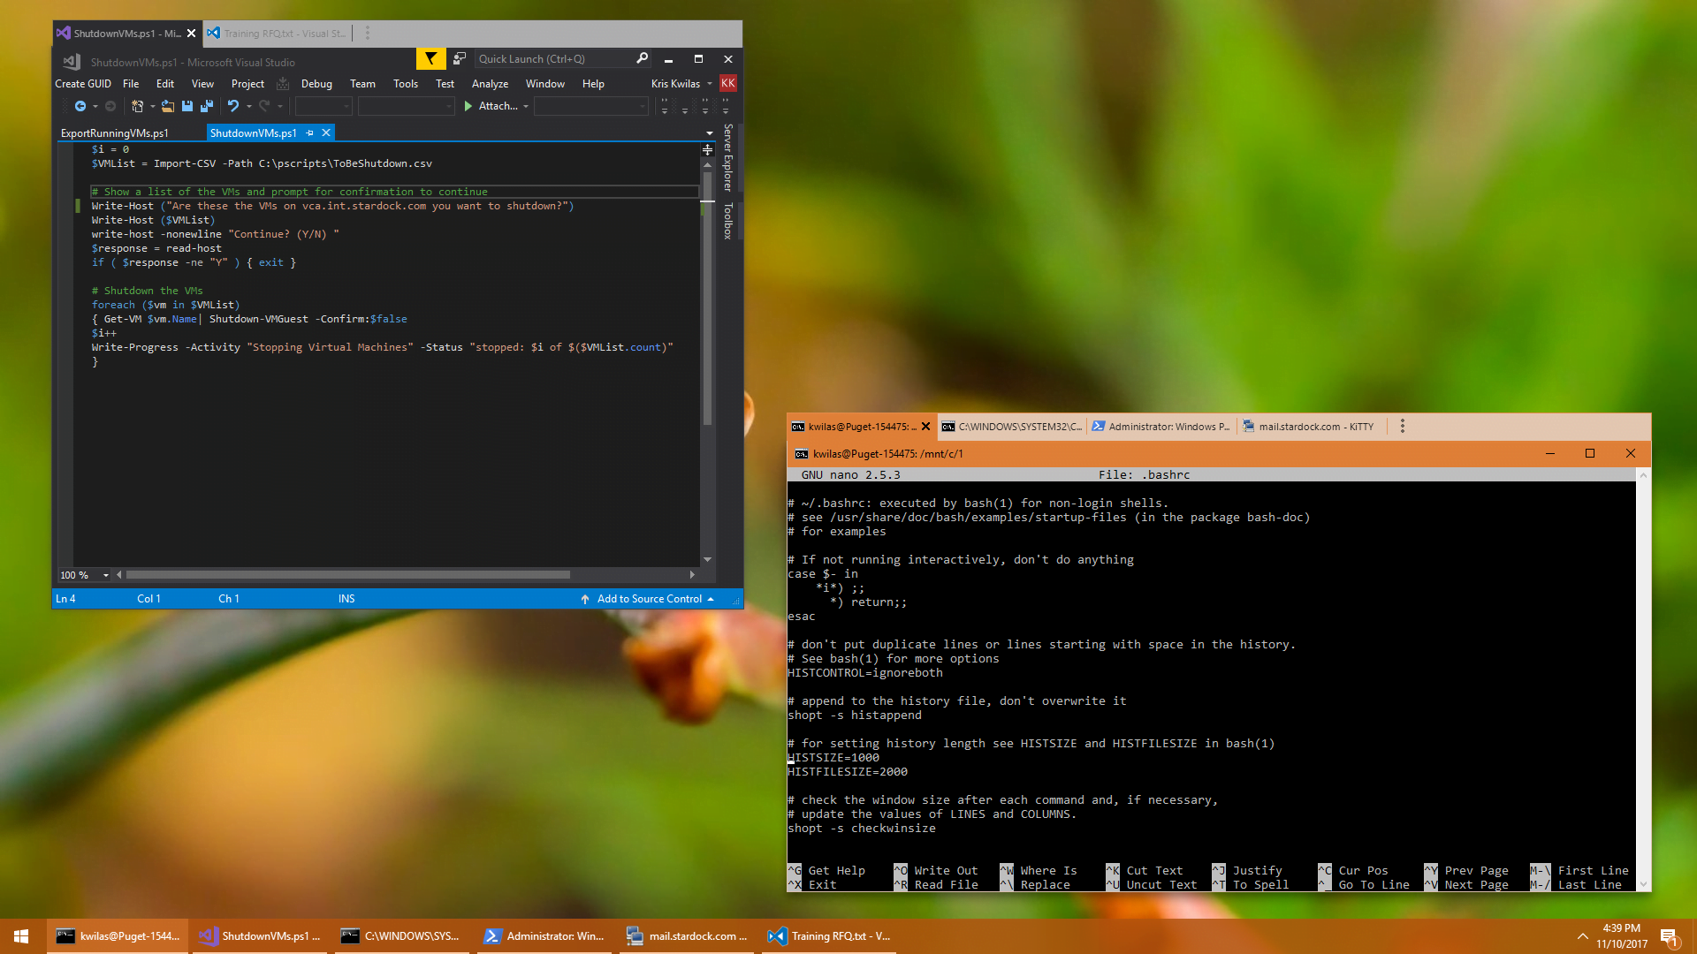Click the editor horizontal scrollbar
1697x954 pixels.
click(348, 575)
